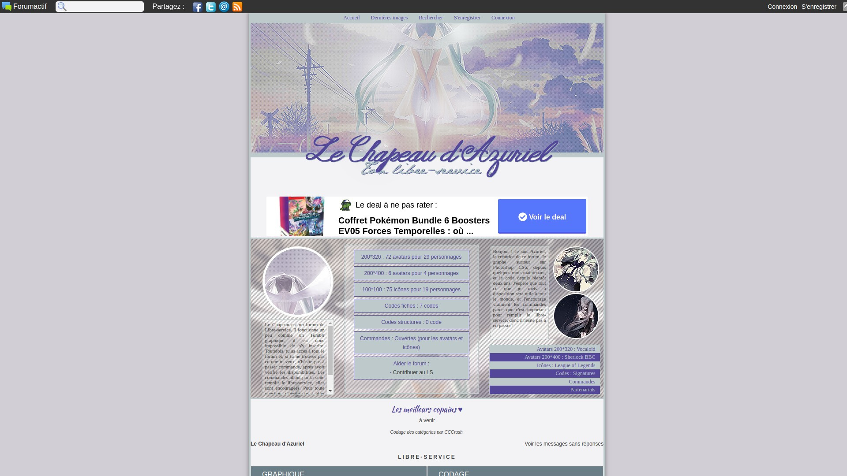Open S'enregistrer in top toolbar

click(819, 7)
